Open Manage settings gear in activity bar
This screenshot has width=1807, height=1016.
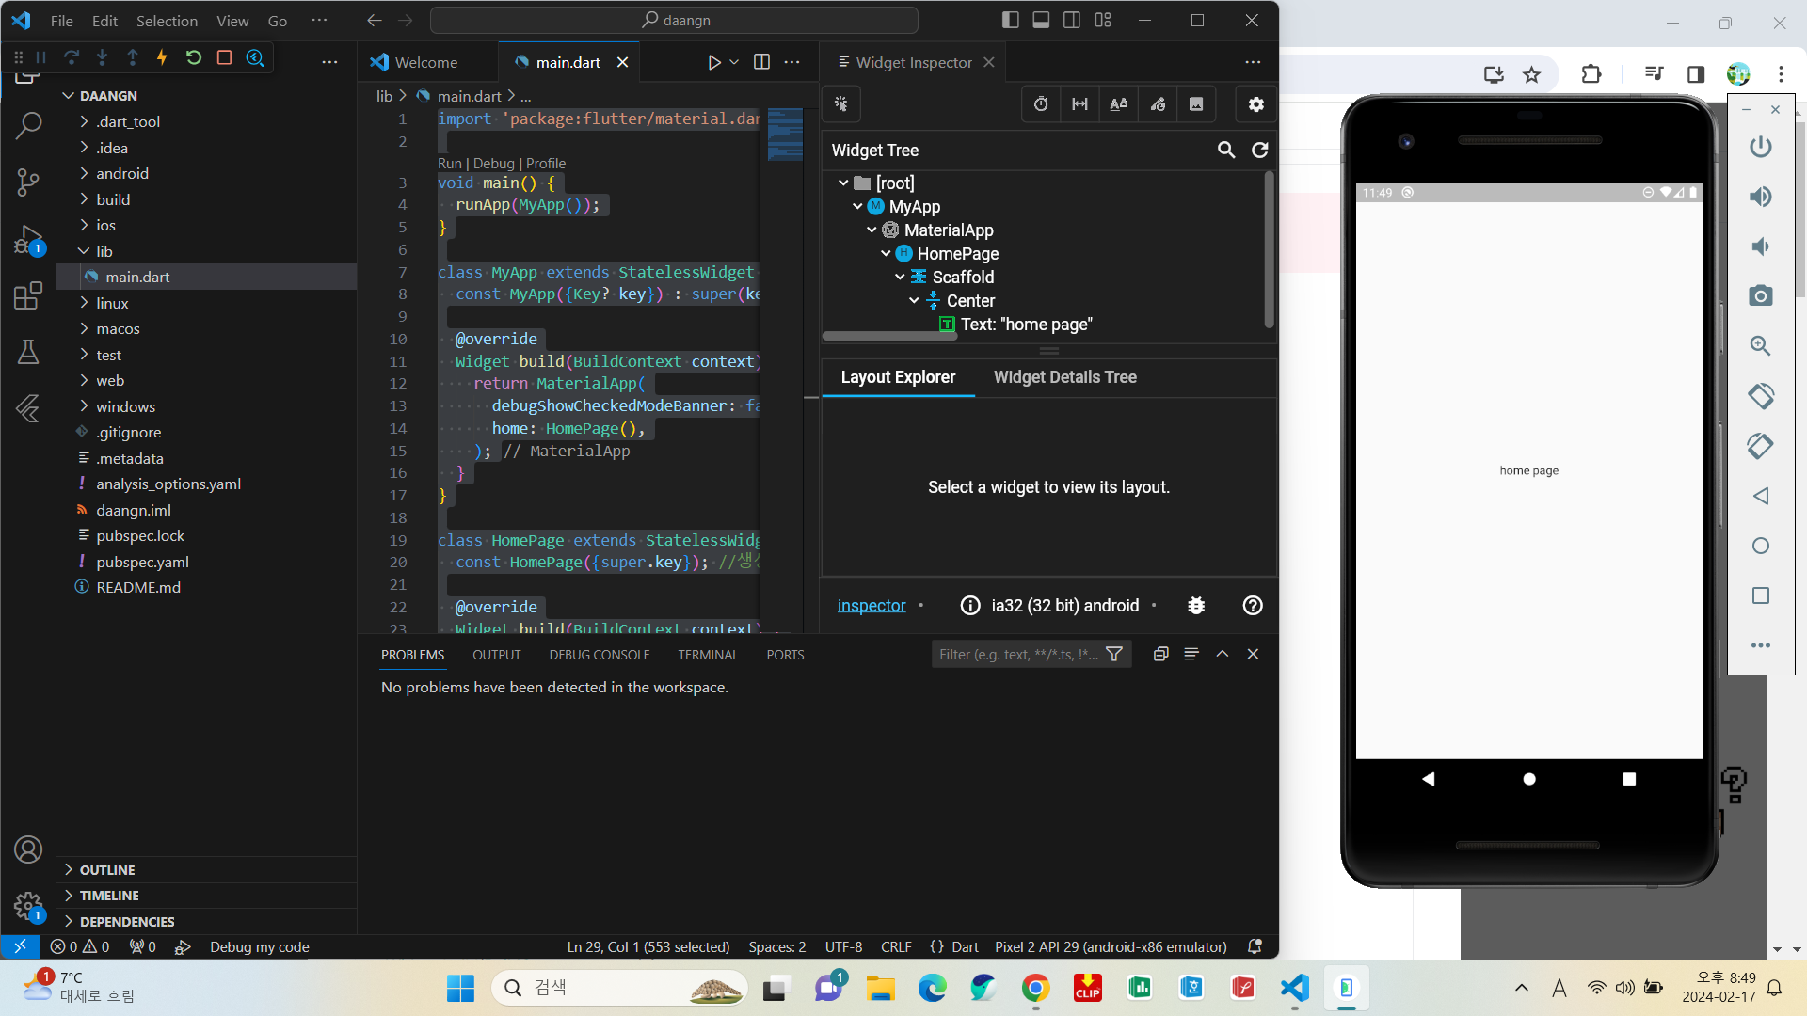28,907
